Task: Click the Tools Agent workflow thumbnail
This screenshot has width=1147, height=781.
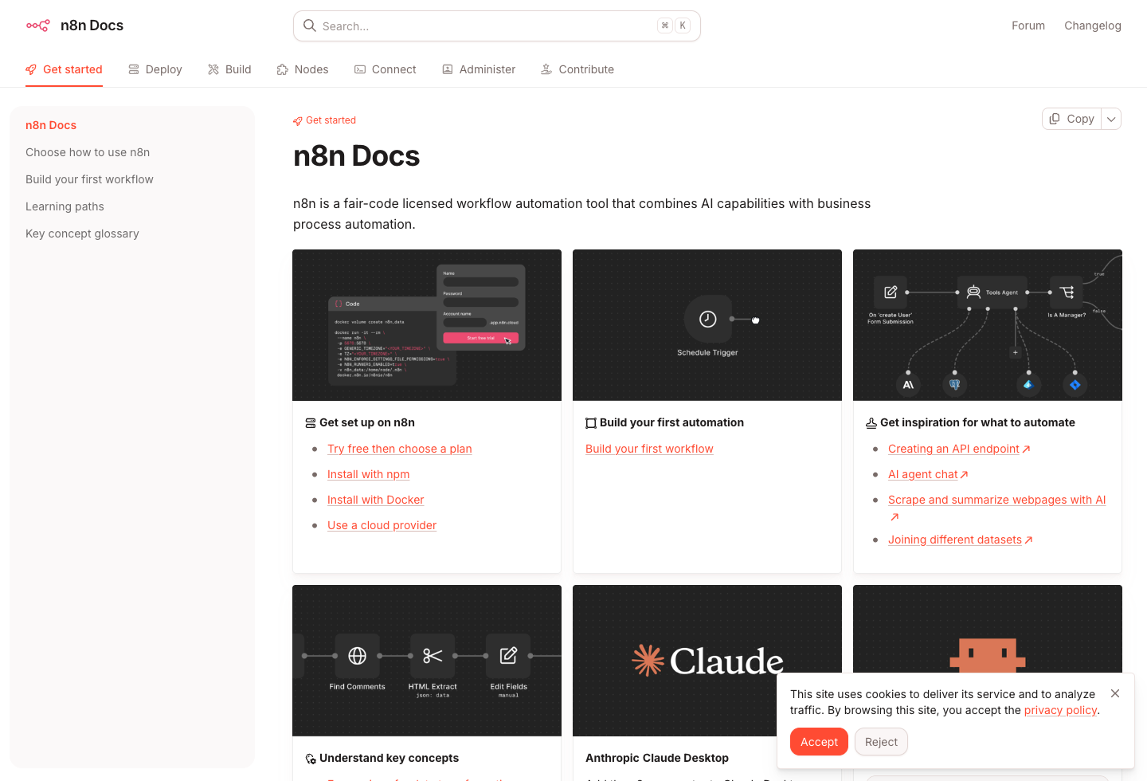Action: pos(988,325)
